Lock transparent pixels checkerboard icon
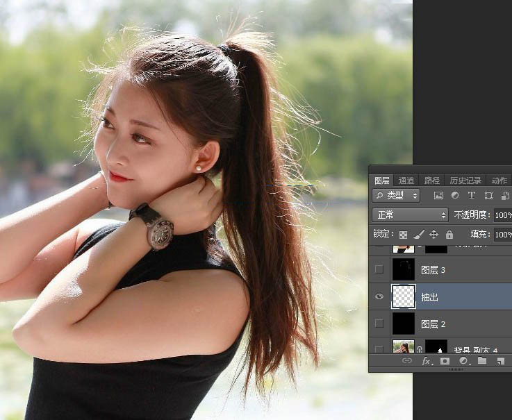This screenshot has width=512, height=420. coord(403,235)
